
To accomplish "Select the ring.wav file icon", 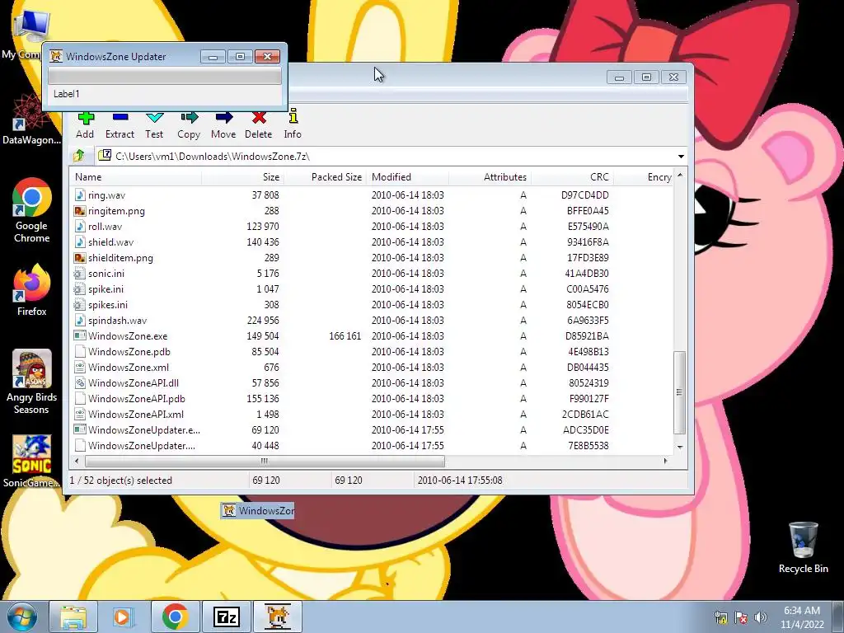I will (x=80, y=195).
